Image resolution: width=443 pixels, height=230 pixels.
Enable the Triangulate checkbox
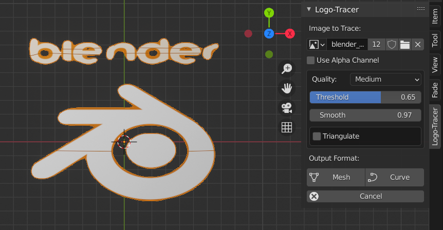click(x=317, y=137)
